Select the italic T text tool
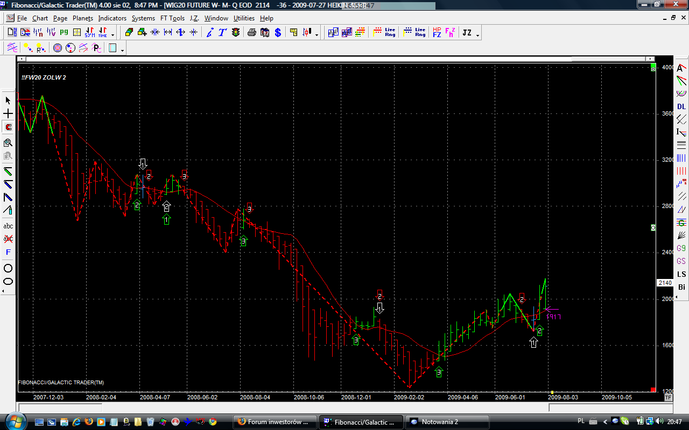Screen dimensions: 689x430 (222, 33)
